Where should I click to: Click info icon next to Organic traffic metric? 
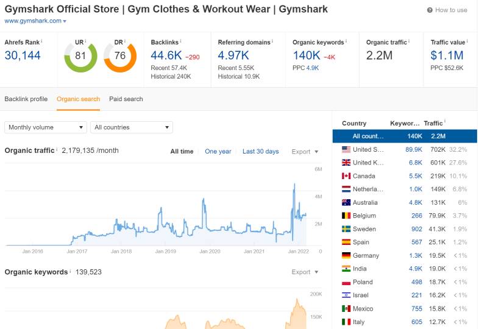click(x=409, y=41)
